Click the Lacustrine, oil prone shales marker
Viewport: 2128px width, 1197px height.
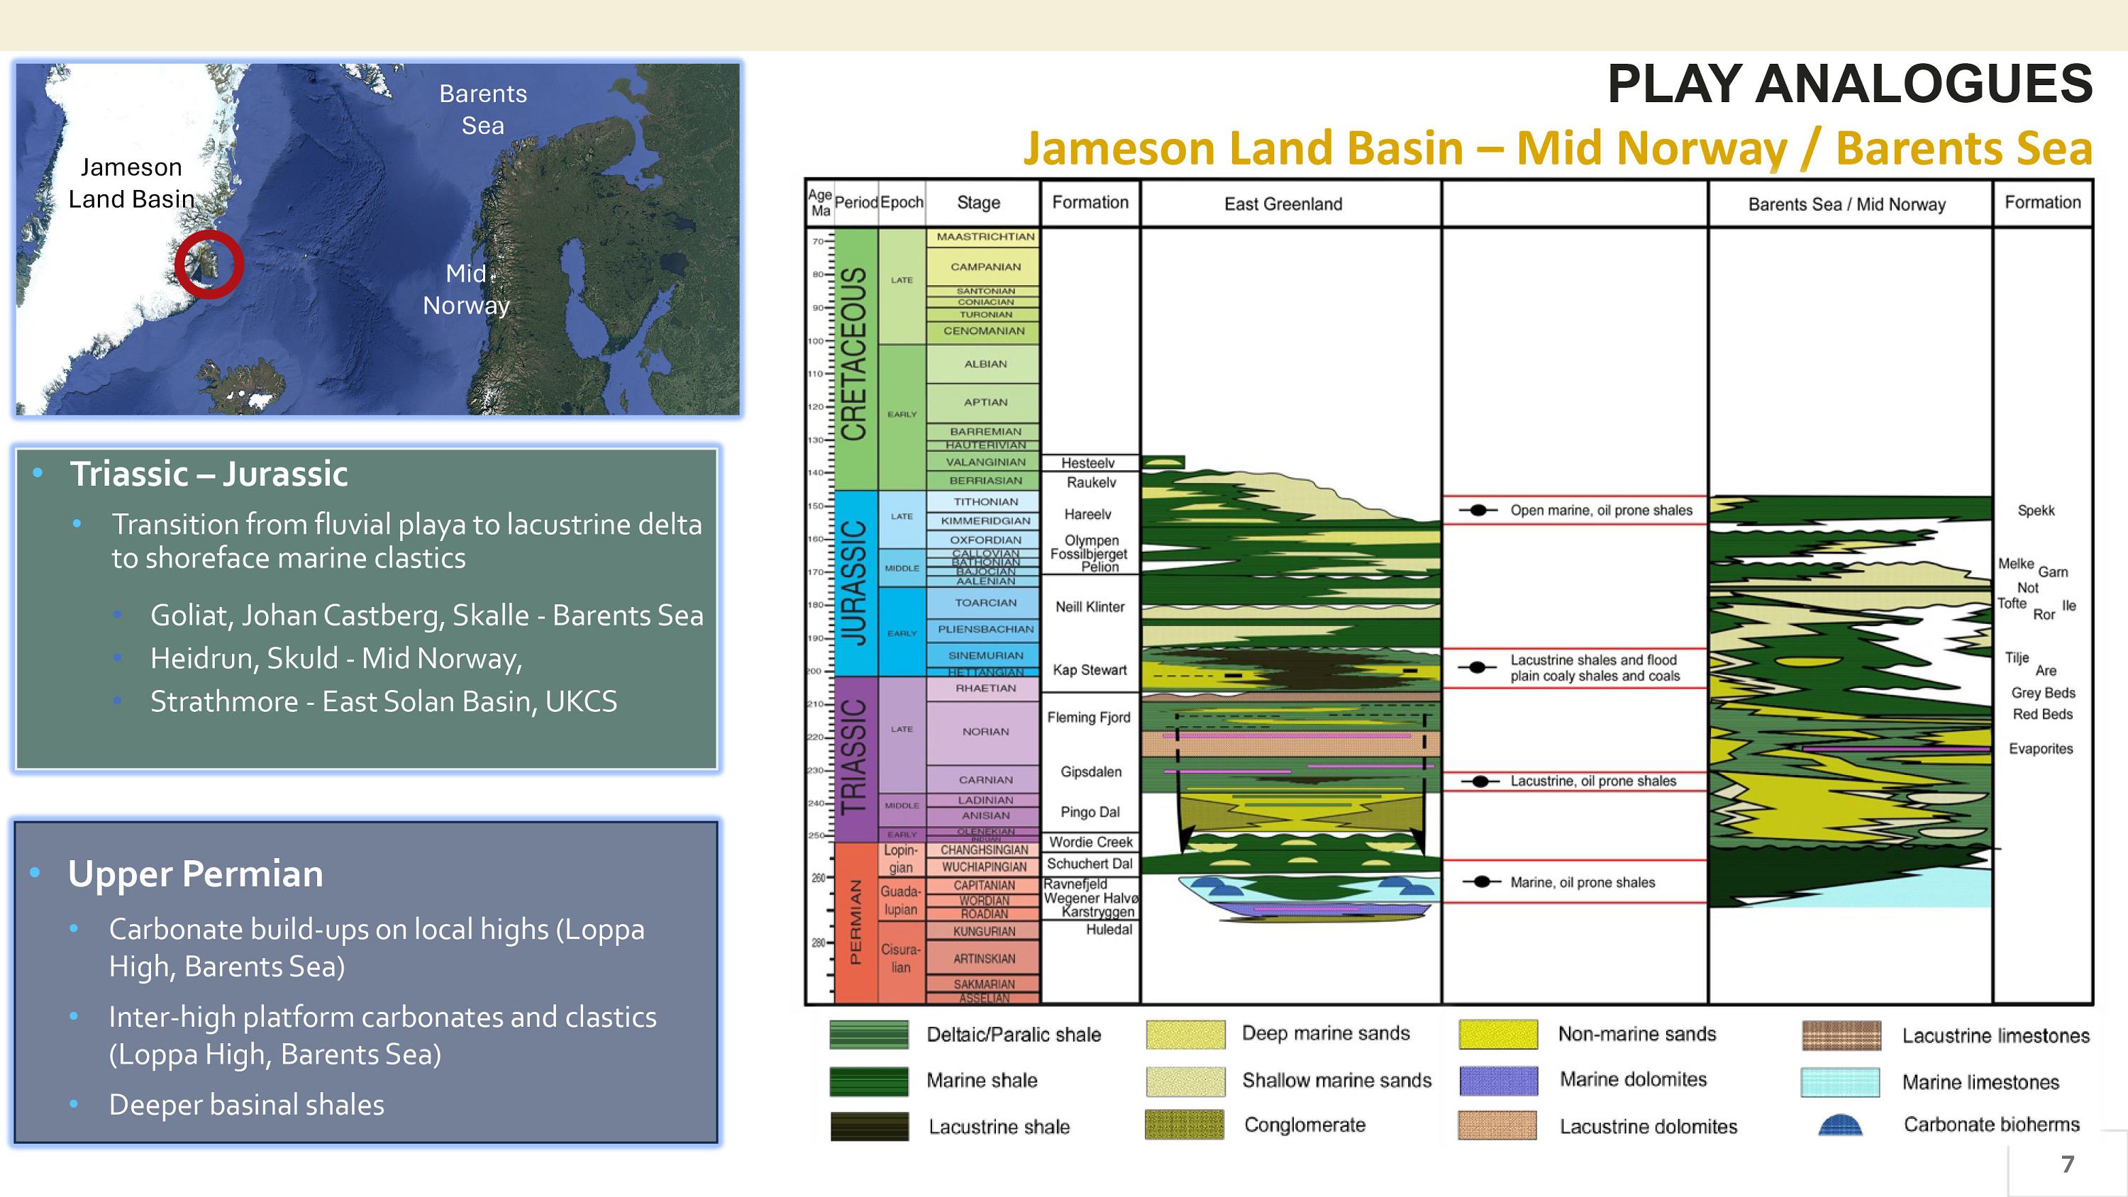[1480, 781]
